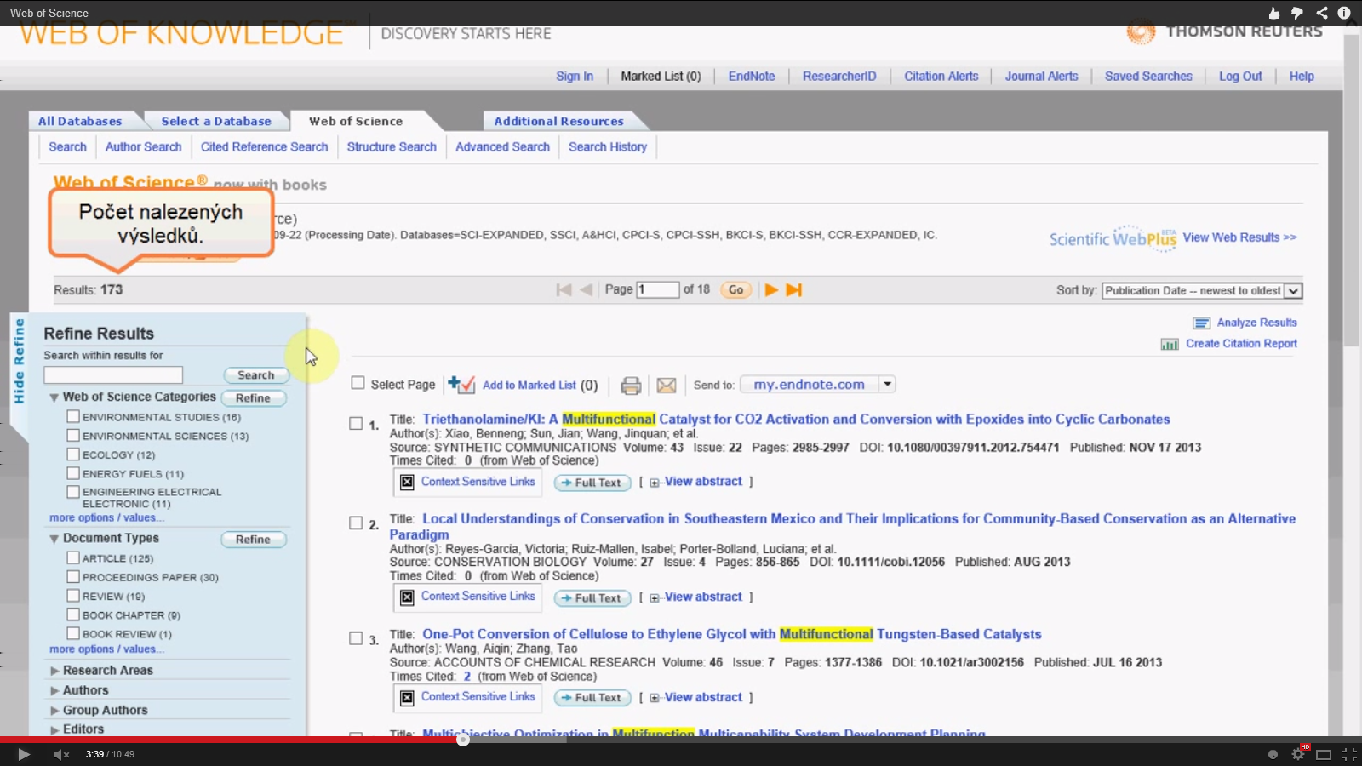1362x766 pixels.
Task: Click Refine button for Web of Science Categories
Action: click(x=253, y=397)
